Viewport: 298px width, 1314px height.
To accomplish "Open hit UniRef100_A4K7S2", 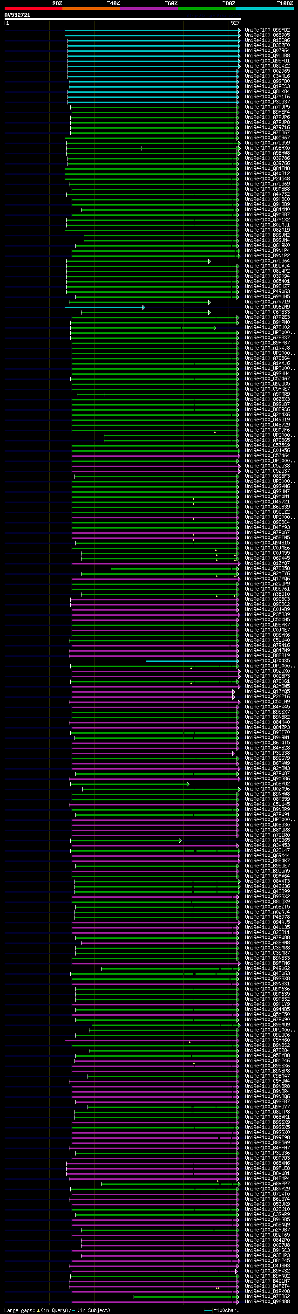I will point(267,194).
